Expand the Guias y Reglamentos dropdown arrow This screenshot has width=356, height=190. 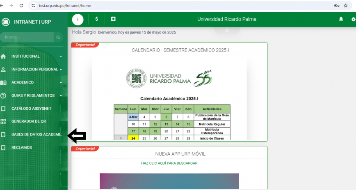pyautogui.click(x=61, y=95)
